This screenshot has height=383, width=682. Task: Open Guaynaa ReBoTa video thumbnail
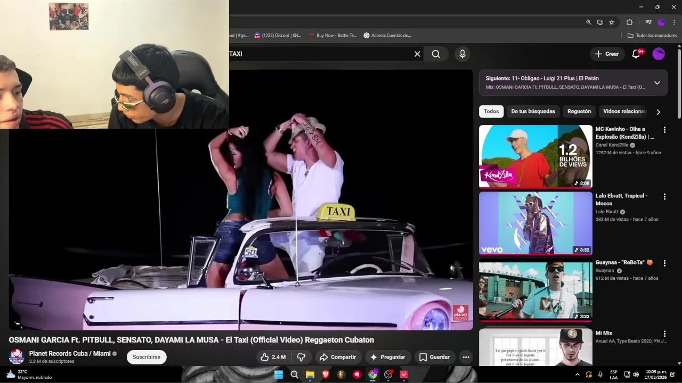click(535, 290)
